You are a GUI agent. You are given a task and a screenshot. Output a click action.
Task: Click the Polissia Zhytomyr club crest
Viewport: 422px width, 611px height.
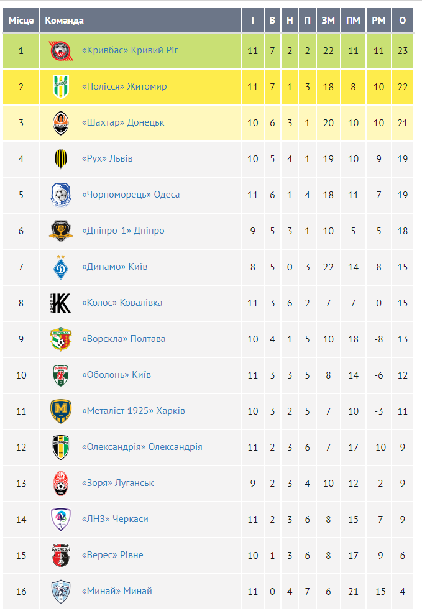coord(61,86)
